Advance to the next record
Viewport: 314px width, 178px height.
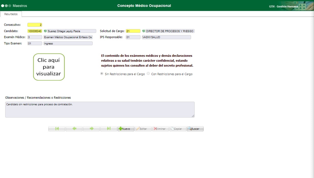point(91,129)
